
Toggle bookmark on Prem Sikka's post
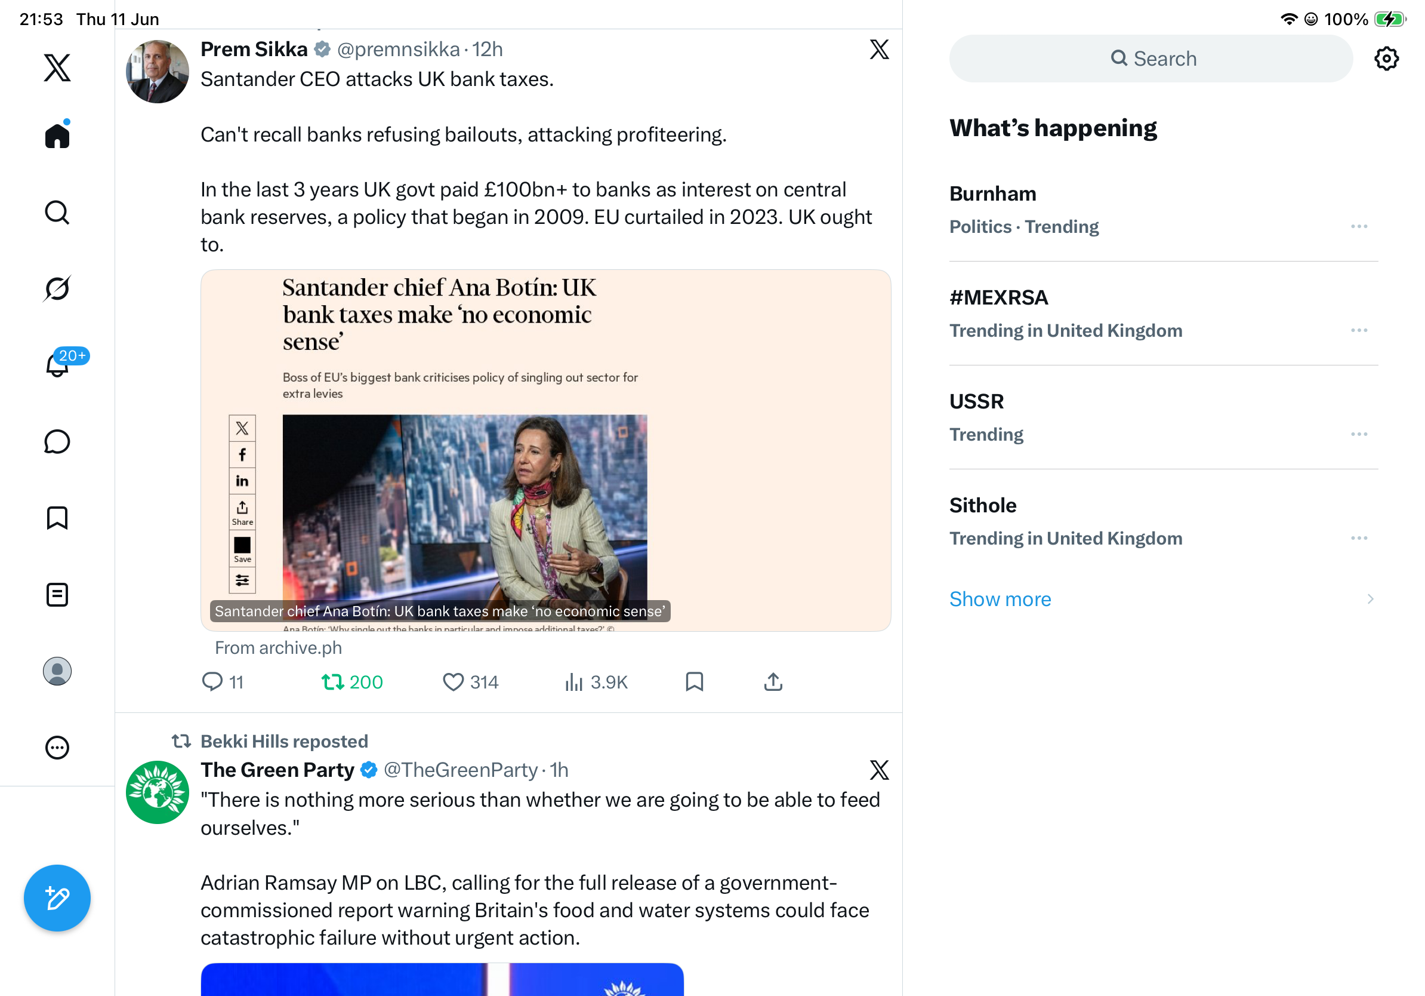click(x=695, y=682)
